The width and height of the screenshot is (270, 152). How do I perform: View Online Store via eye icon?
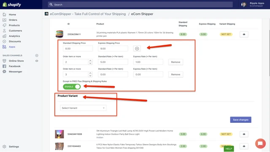click(37, 61)
